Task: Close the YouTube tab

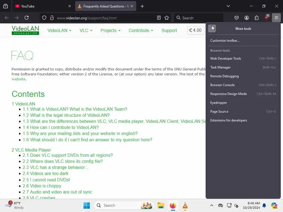Action: [x=70, y=6]
